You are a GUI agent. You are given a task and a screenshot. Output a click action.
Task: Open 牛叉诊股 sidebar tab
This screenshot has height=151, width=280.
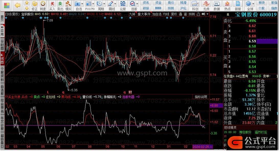[x=2, y=123]
